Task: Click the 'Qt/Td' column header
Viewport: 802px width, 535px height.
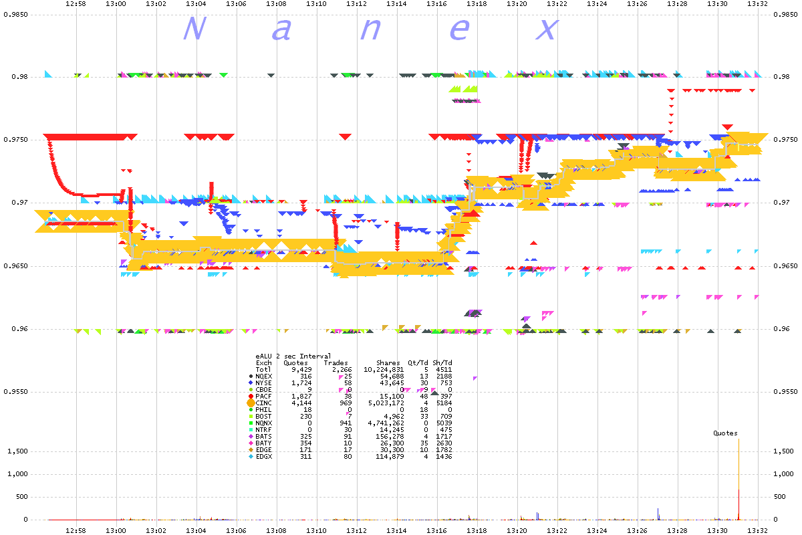Action: tap(418, 363)
